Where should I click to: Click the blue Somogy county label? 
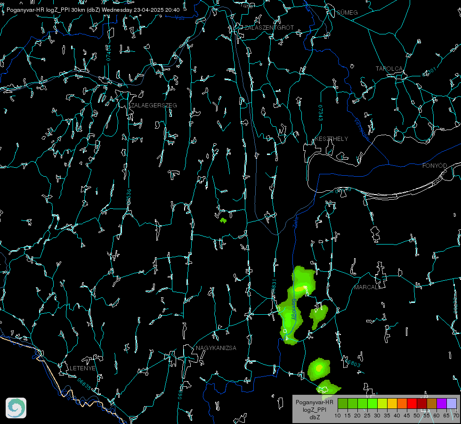pos(293,310)
